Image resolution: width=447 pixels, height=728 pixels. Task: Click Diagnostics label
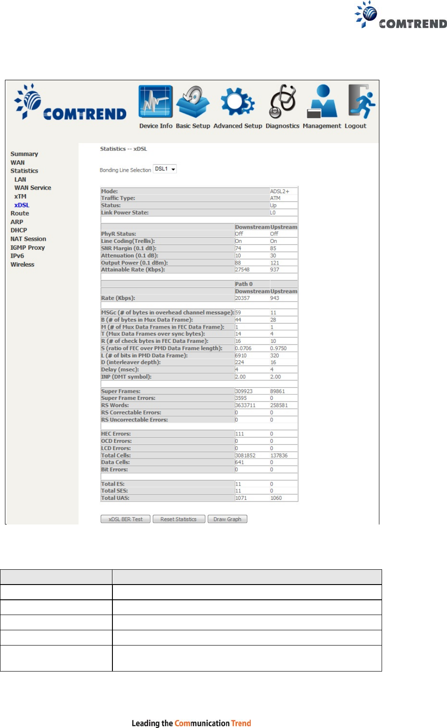[x=282, y=126]
